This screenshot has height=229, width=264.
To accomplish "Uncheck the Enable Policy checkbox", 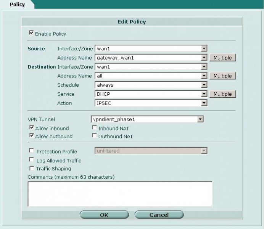I will [x=31, y=33].
